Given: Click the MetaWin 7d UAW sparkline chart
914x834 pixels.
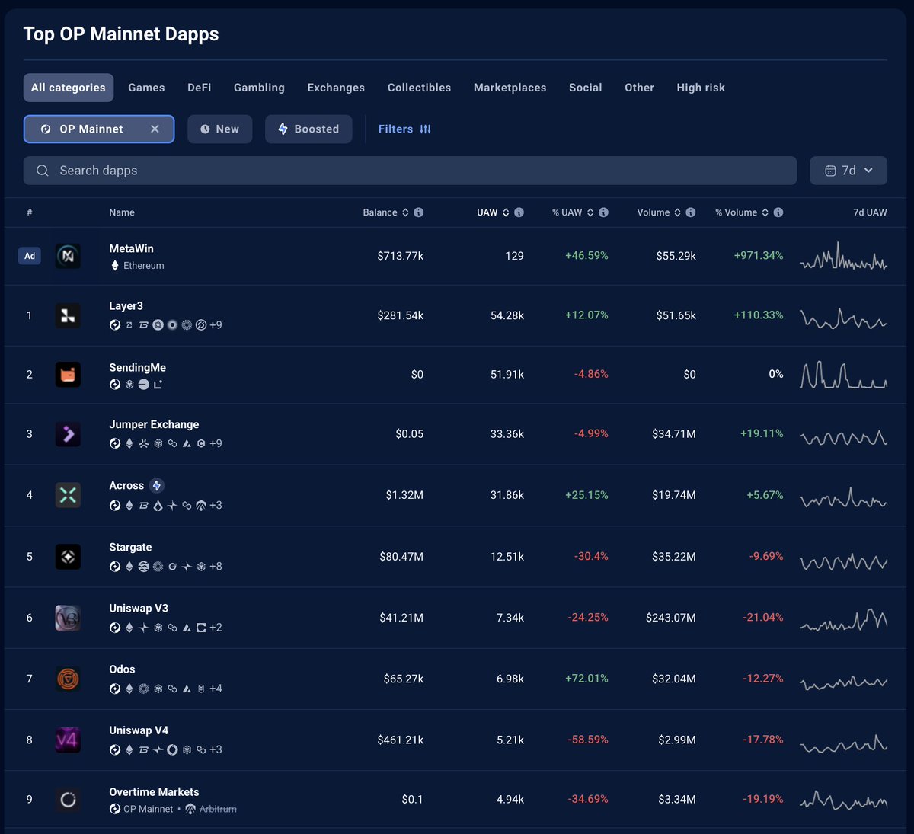Looking at the screenshot, I should click(843, 257).
